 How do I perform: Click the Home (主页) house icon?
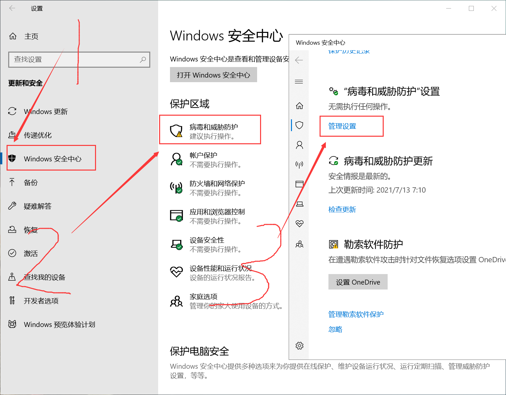pyautogui.click(x=13, y=36)
